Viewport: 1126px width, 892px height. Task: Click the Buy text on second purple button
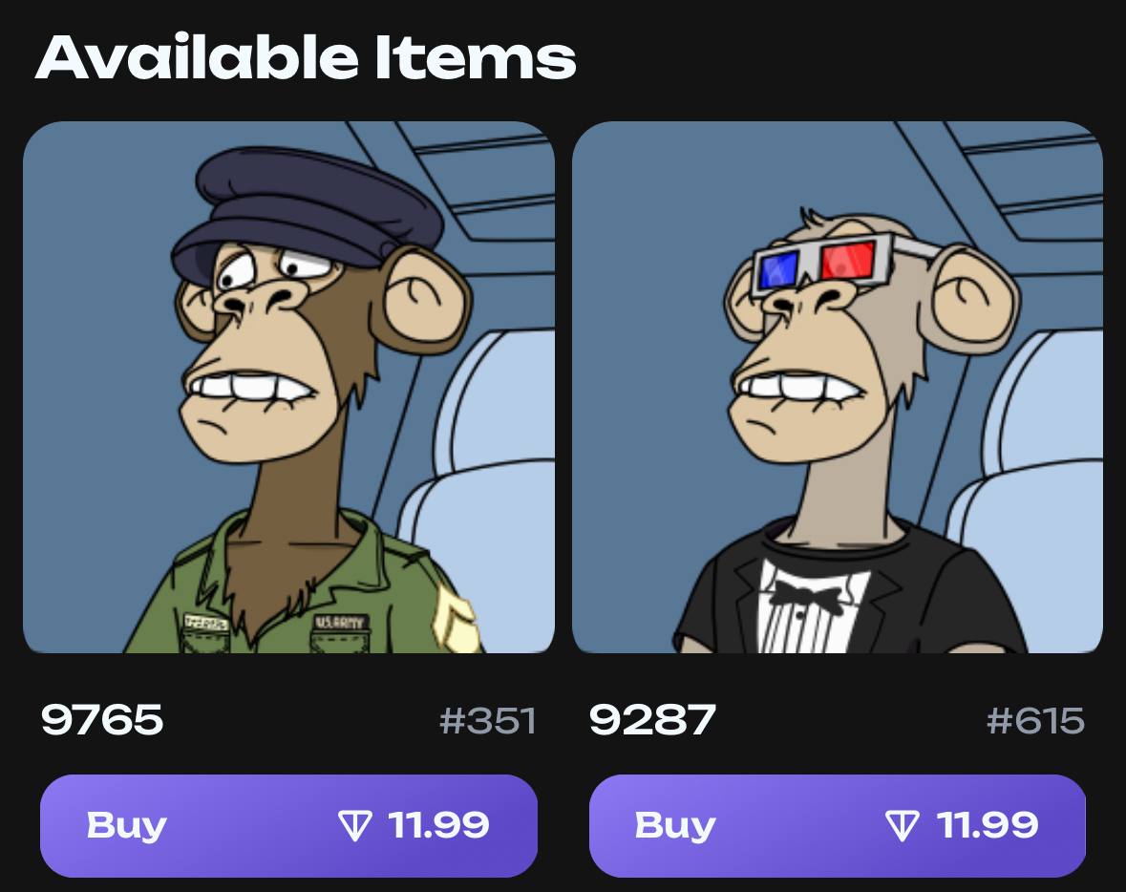[x=675, y=826]
